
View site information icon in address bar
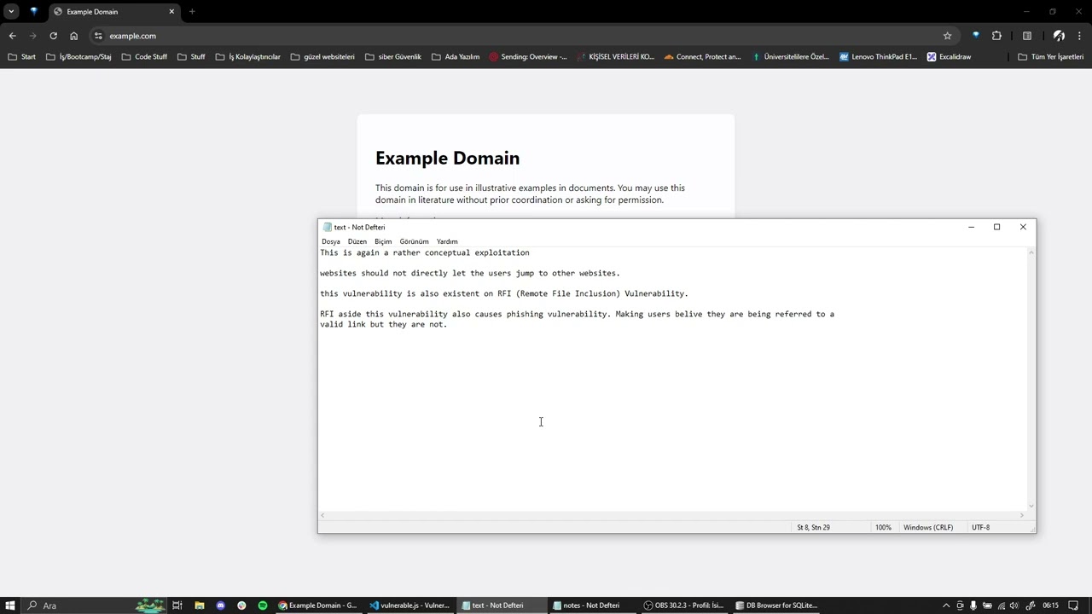coord(98,36)
